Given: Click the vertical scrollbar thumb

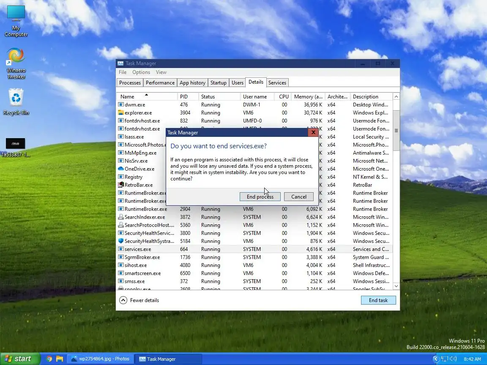Looking at the screenshot, I should click(x=396, y=131).
